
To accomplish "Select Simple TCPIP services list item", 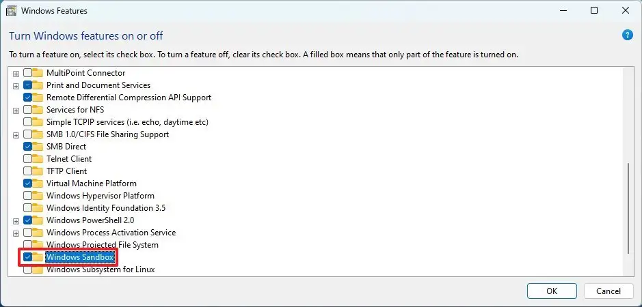I will point(126,122).
